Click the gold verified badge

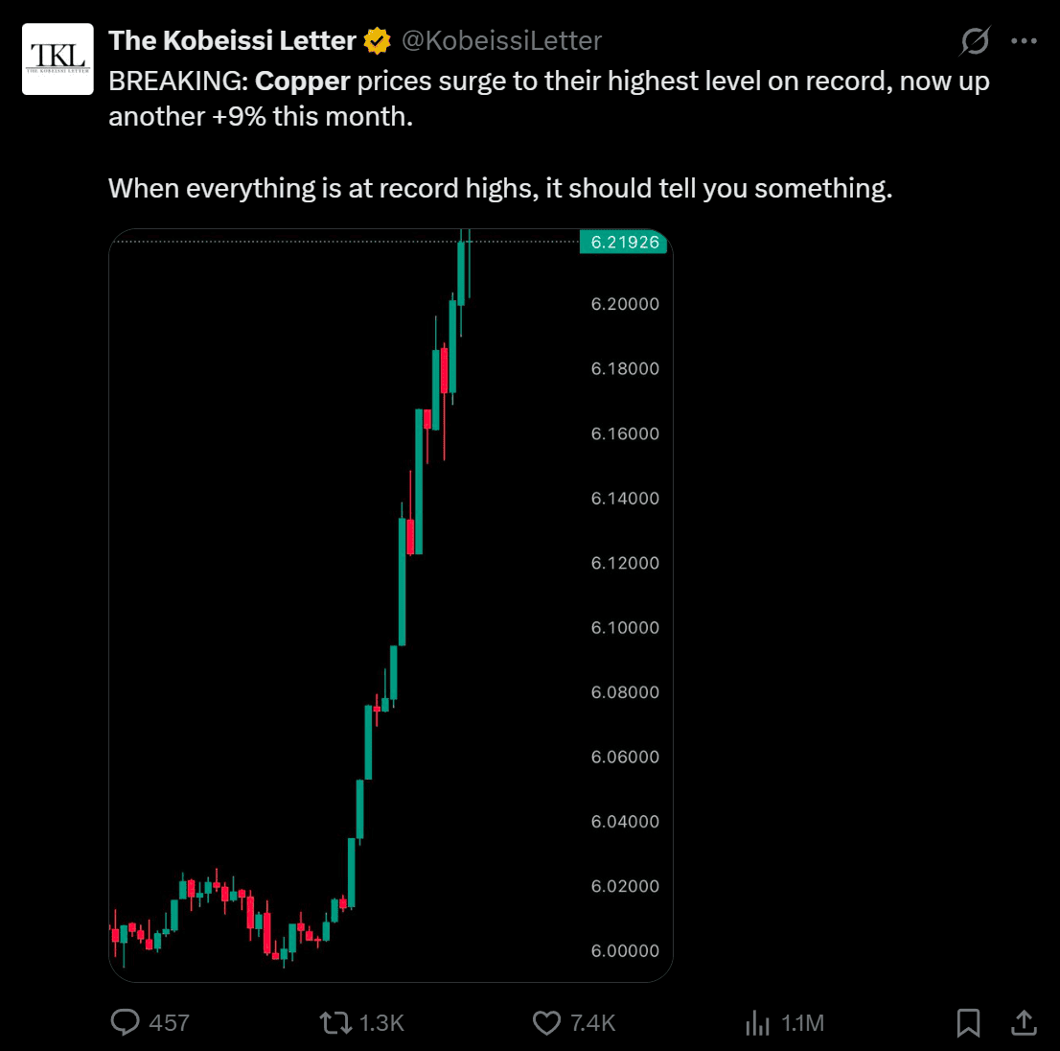[x=377, y=41]
